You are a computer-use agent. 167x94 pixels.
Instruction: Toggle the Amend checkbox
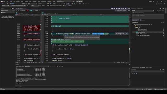140,20
